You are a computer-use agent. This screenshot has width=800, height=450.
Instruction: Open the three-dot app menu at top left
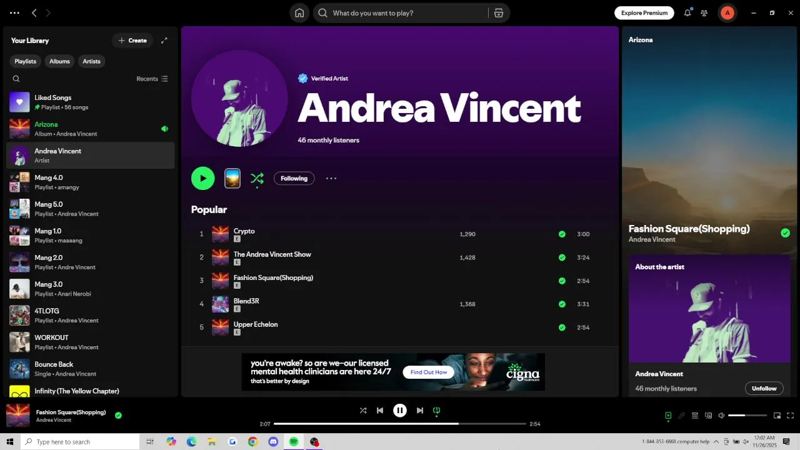pos(14,12)
